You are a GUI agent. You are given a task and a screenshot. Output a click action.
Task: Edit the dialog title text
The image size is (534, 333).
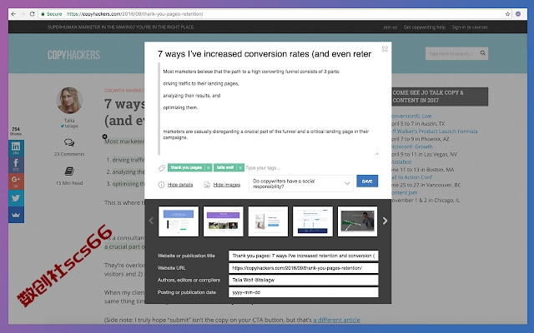pos(264,54)
